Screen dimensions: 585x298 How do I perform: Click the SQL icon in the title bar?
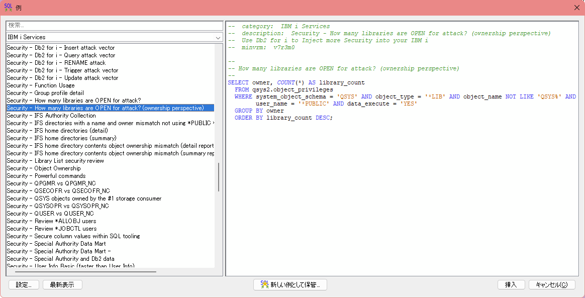(x=9, y=8)
